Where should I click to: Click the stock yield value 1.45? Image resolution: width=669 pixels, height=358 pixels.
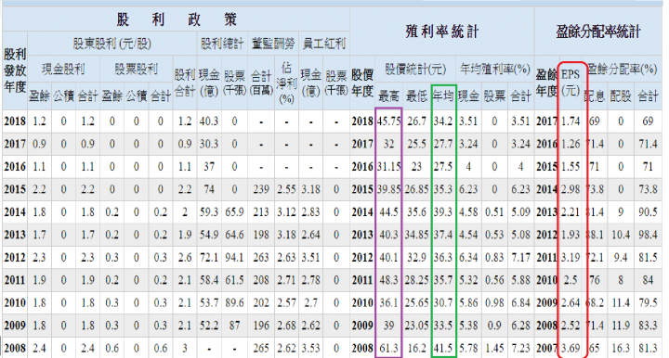pyautogui.click(x=494, y=348)
